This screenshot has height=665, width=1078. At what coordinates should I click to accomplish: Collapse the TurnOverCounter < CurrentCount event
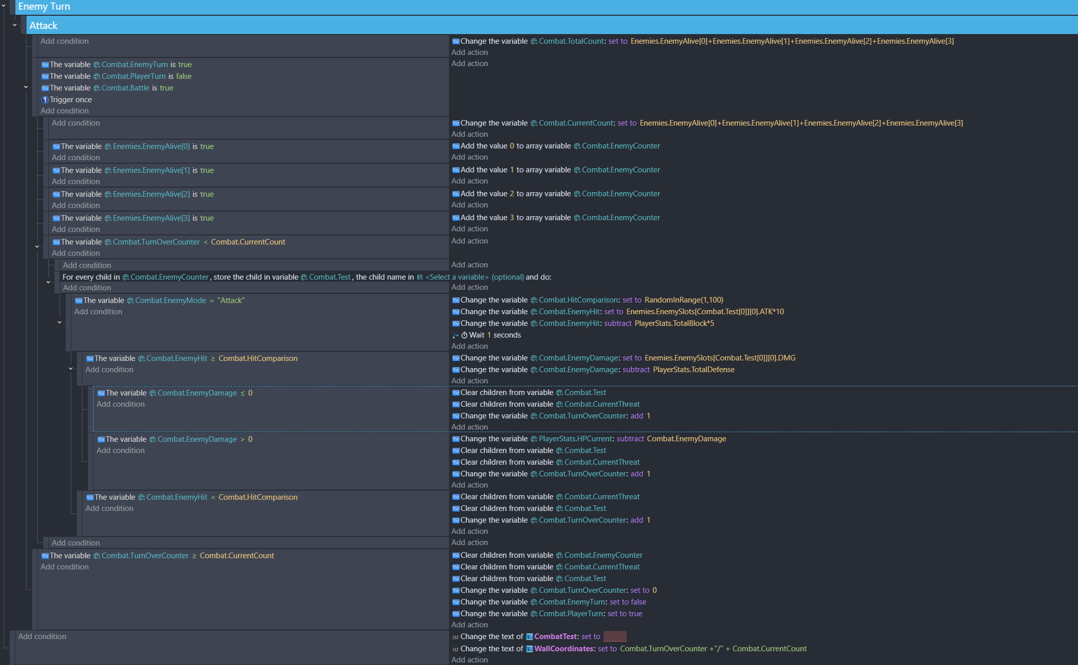(37, 247)
